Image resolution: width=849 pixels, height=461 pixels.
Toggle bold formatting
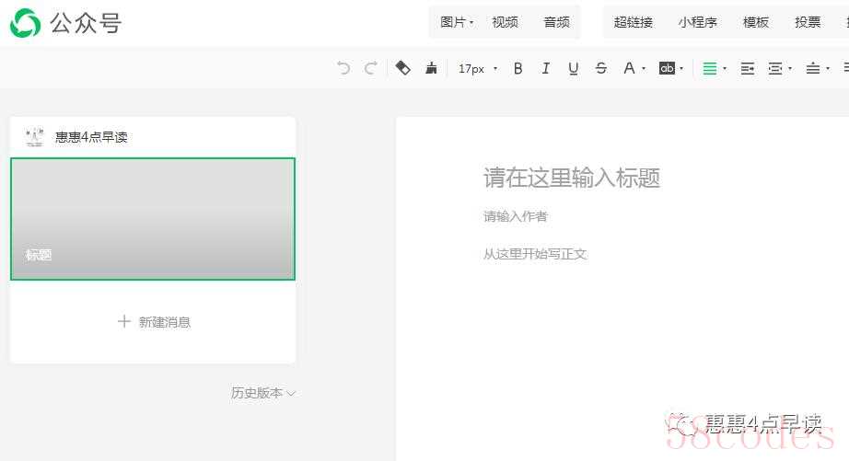tap(518, 68)
